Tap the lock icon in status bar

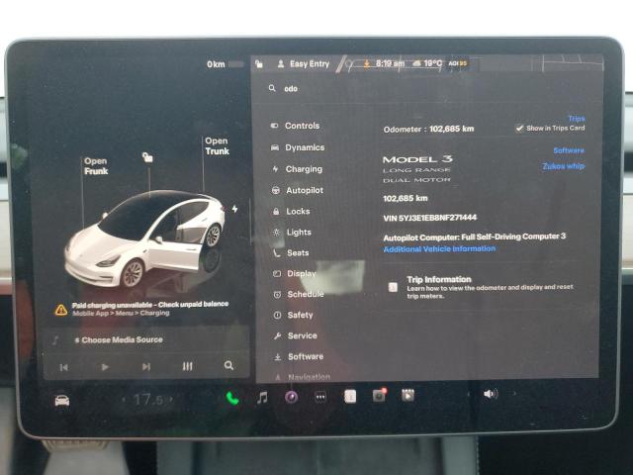coord(259,63)
